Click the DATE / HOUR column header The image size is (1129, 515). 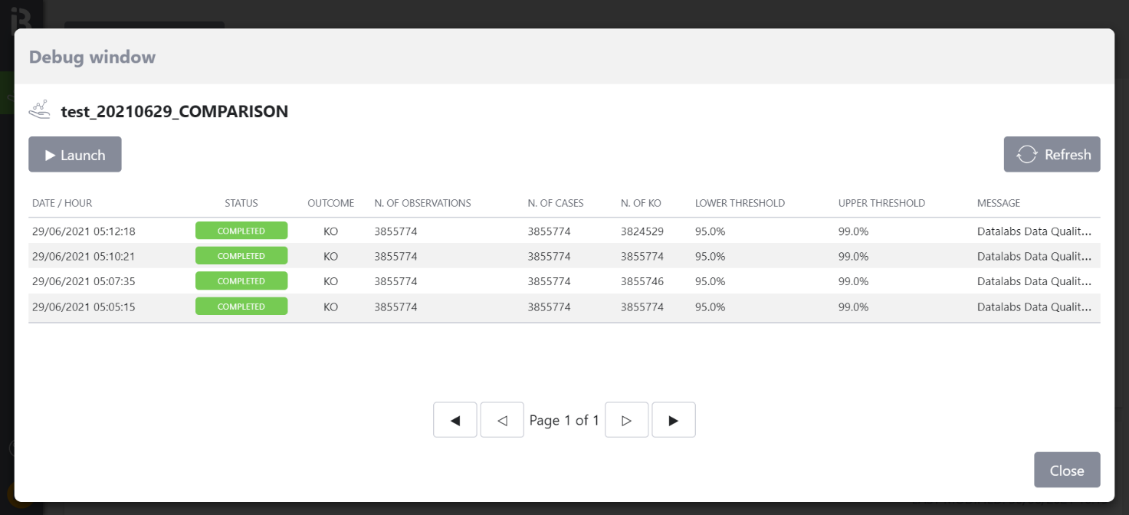(x=62, y=203)
